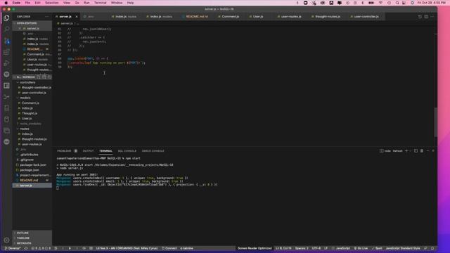Open the editor More Actions menu
This screenshot has width=450, height=253.
tap(432, 17)
